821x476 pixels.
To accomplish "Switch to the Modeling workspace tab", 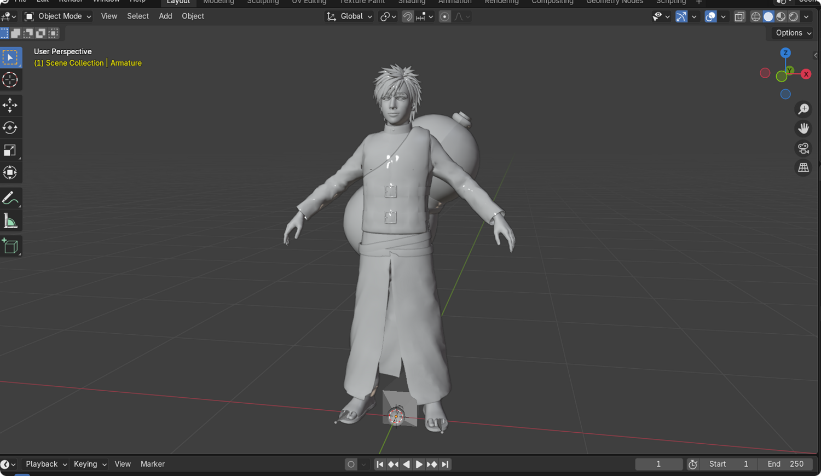I will point(218,2).
